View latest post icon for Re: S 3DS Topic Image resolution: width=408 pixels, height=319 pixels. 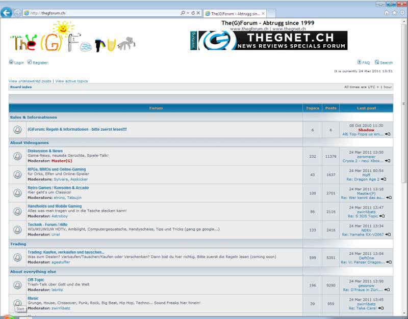pos(381,216)
